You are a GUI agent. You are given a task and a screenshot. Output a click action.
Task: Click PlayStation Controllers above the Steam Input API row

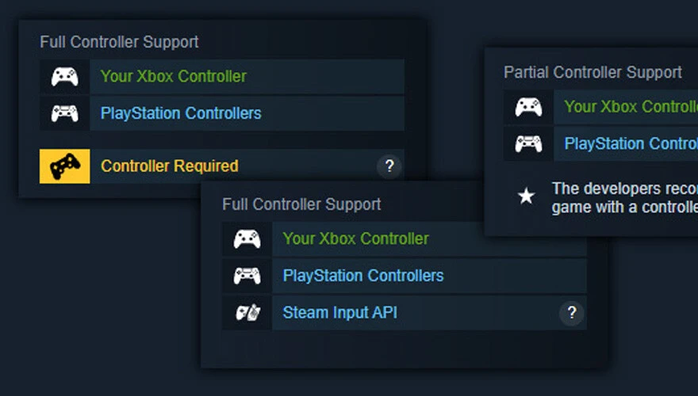362,276
